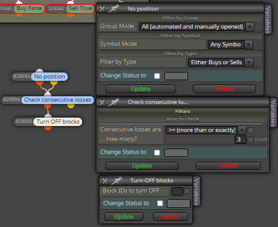The height and width of the screenshot is (227, 278).
Task: Click the top input connector of No position
Action: click(40, 71)
